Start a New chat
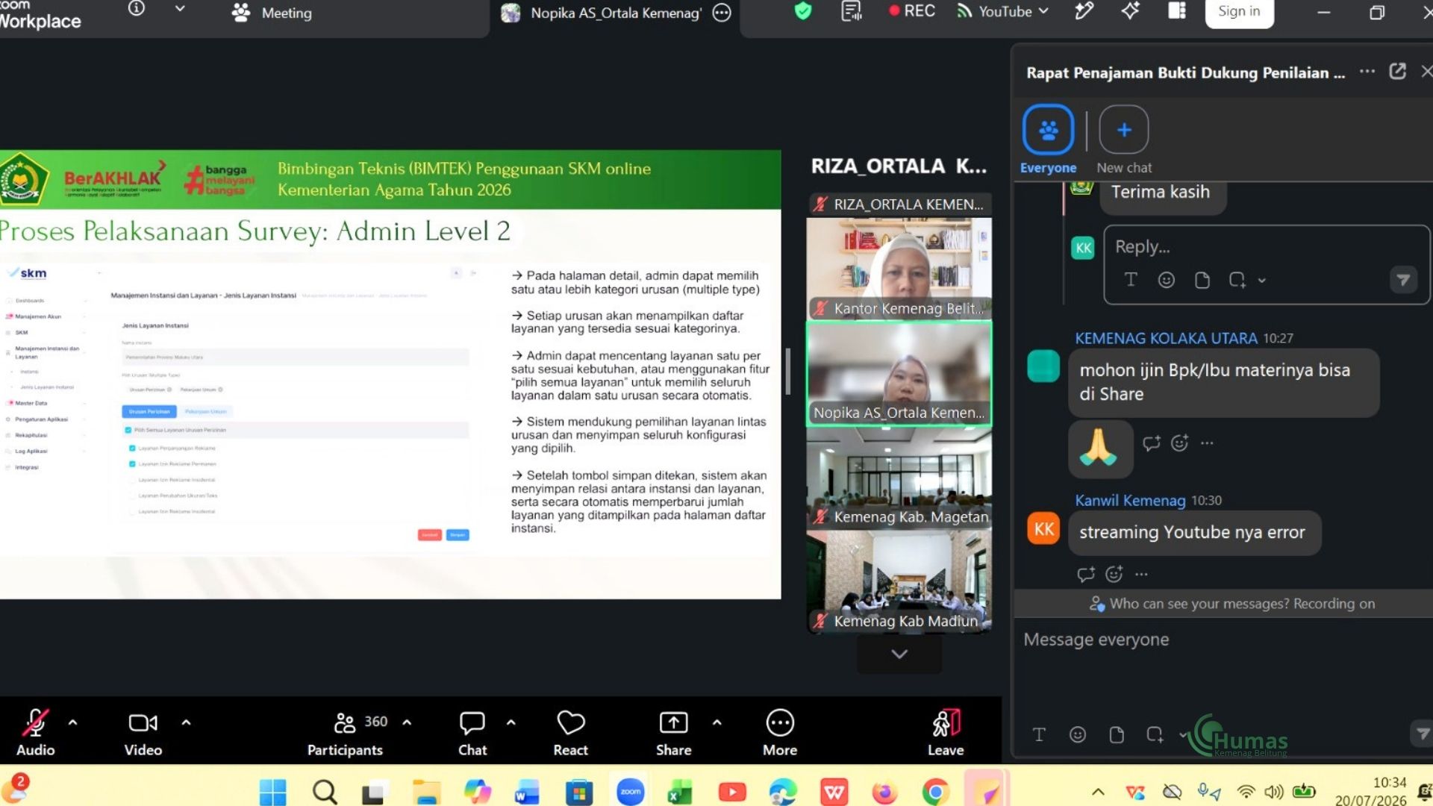The height and width of the screenshot is (806, 1433). 1124,140
